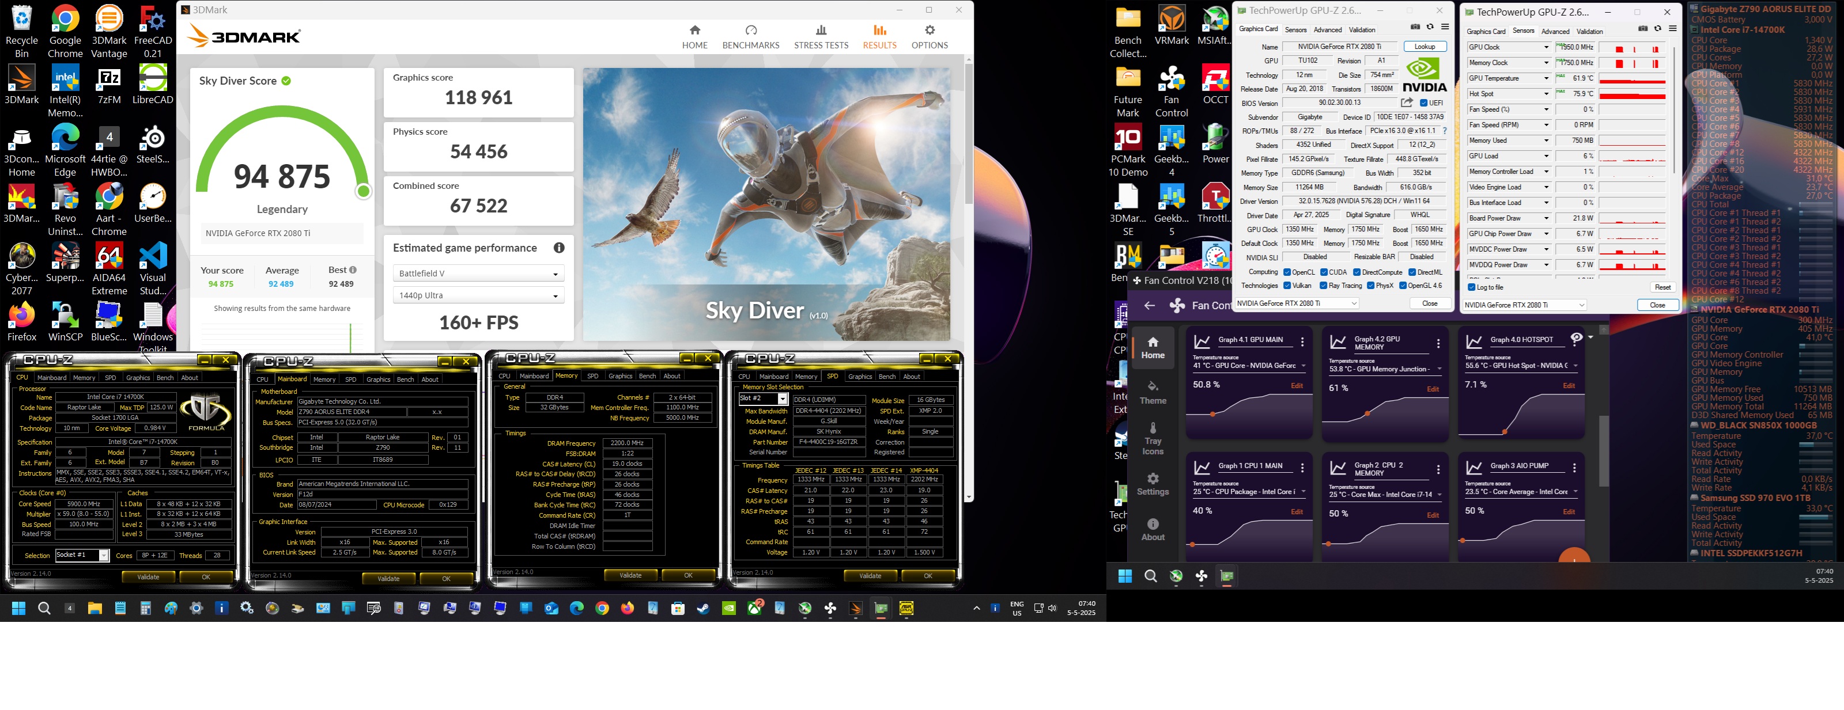Open AIDA64 Extreme desktop icon
The height and width of the screenshot is (710, 1844).
click(109, 269)
